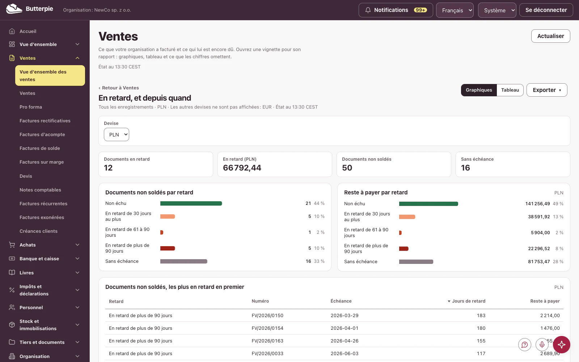Open the Français language selector
The height and width of the screenshot is (362, 579).
click(x=455, y=10)
